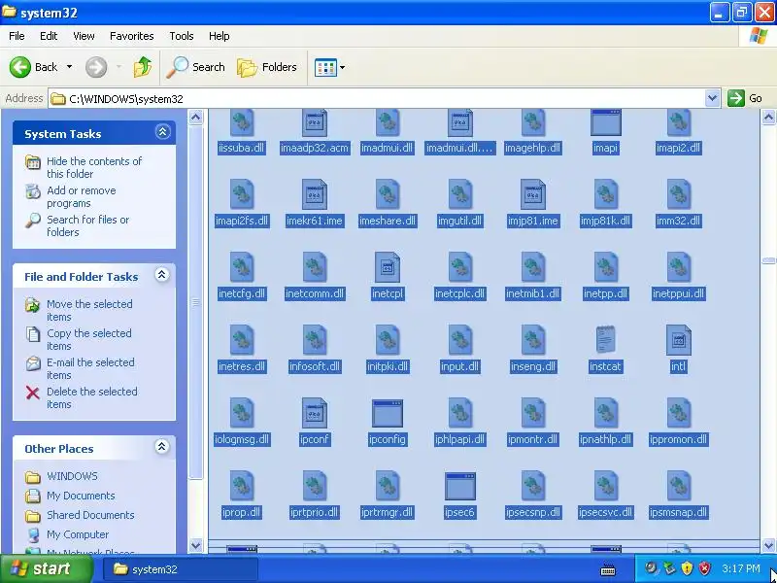Click the instcat text file icon

pos(605,340)
